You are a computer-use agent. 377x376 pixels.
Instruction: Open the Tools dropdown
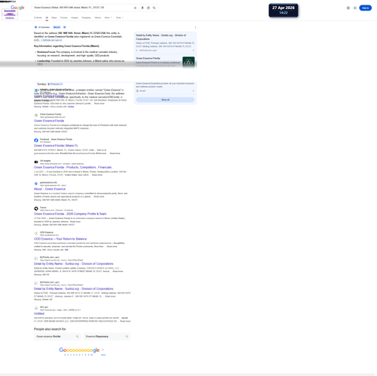pyautogui.click(x=119, y=17)
